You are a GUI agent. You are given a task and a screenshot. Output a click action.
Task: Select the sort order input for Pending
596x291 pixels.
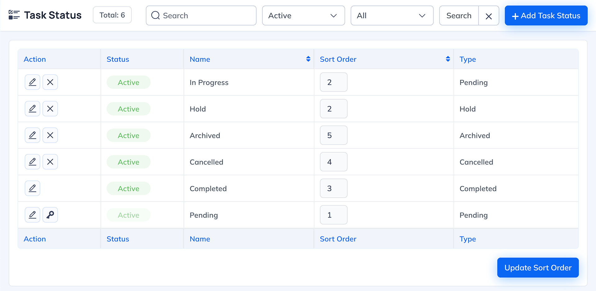(x=333, y=215)
